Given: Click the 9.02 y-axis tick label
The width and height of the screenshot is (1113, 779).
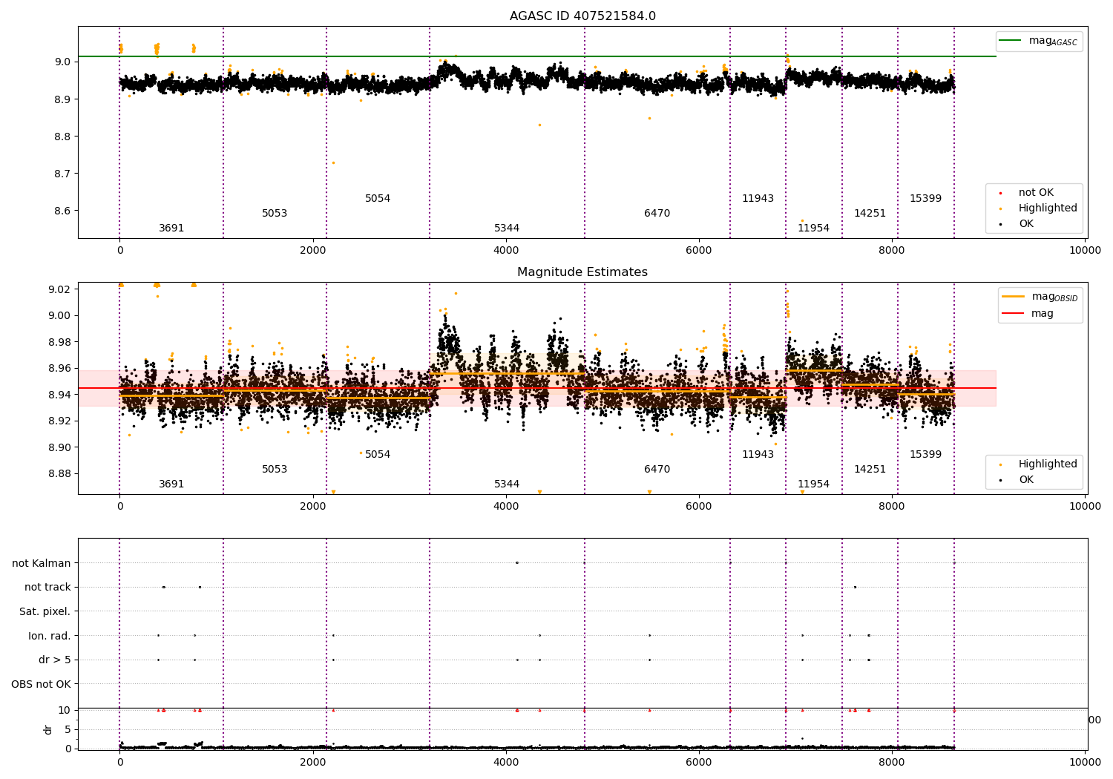Looking at the screenshot, I should (x=60, y=289).
